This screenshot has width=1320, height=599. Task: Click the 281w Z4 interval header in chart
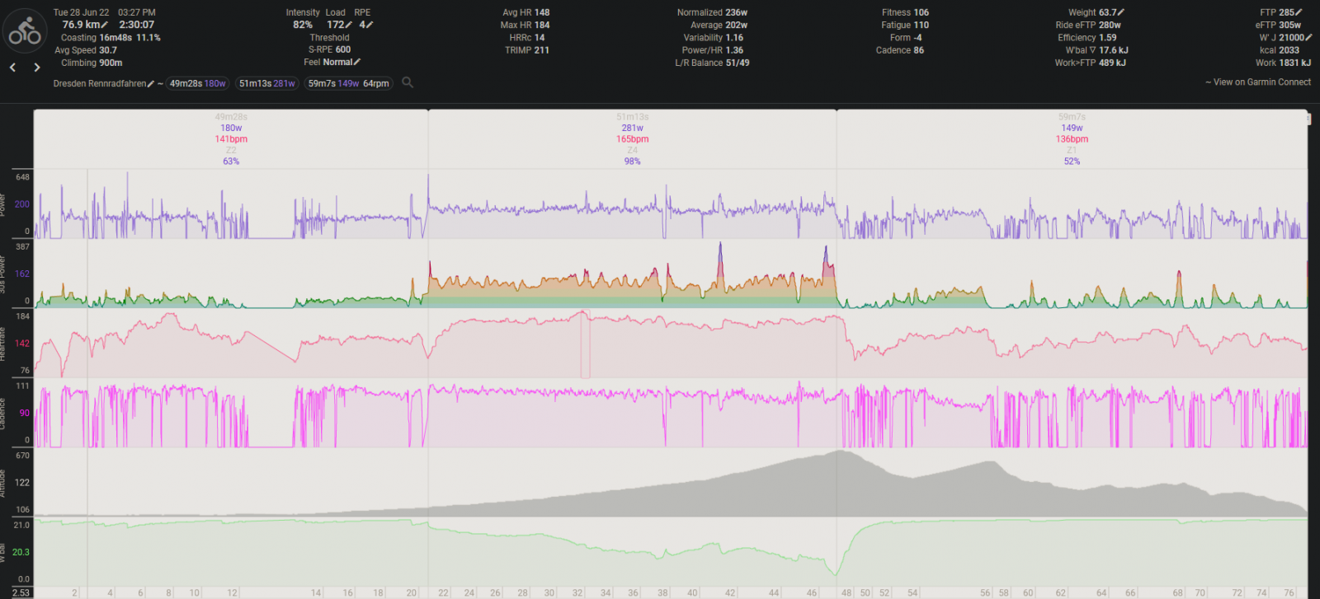(x=632, y=138)
